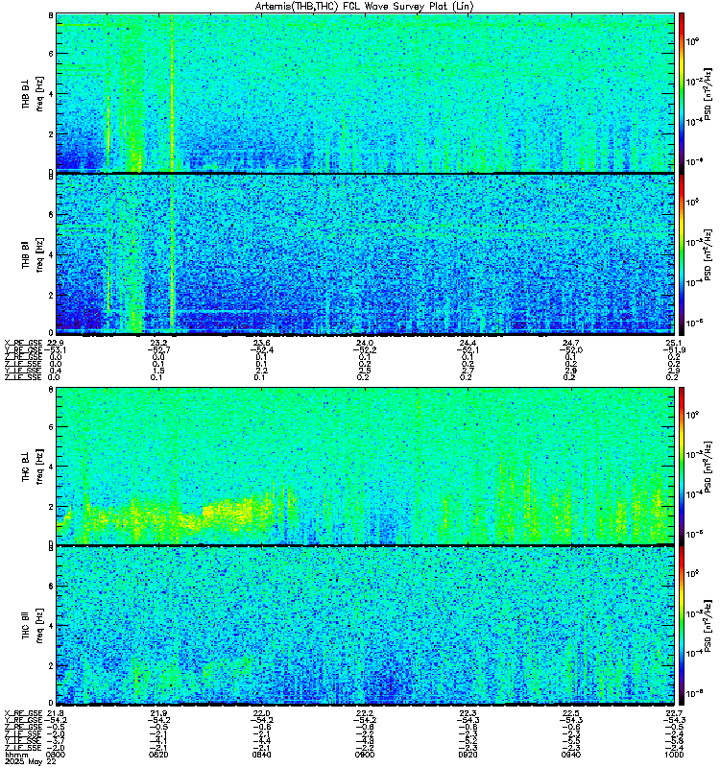720x768 pixels.
Task: Click the '0900' time tick label
Action: click(365, 755)
